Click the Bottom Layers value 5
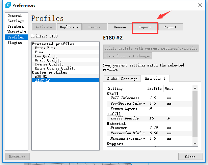Screen dimensions: 208x165 [151, 109]
